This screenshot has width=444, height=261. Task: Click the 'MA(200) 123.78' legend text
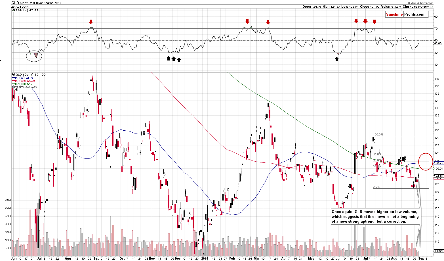(25, 81)
